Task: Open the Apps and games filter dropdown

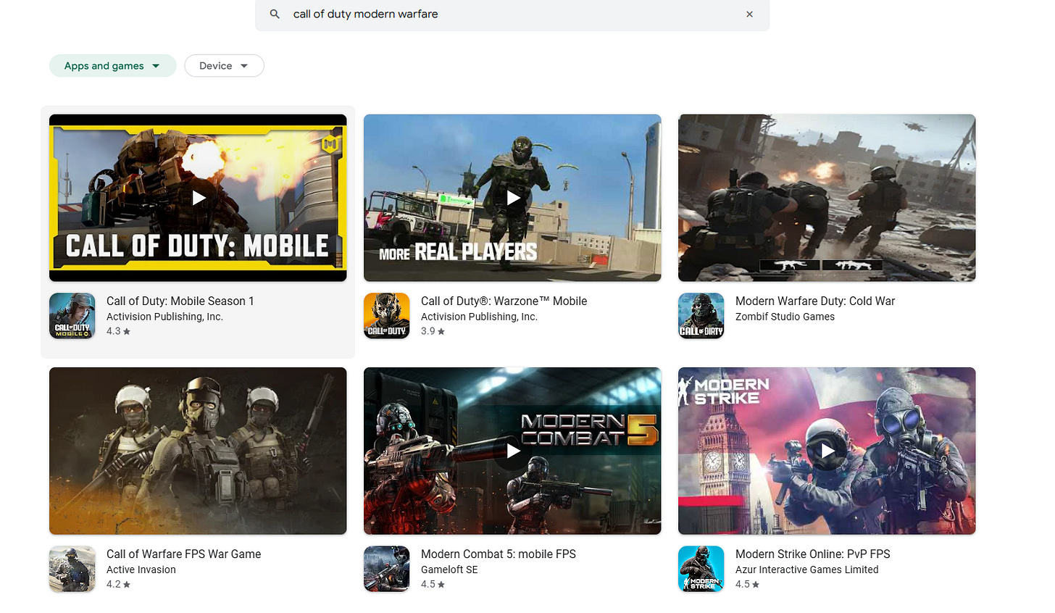Action: (112, 66)
